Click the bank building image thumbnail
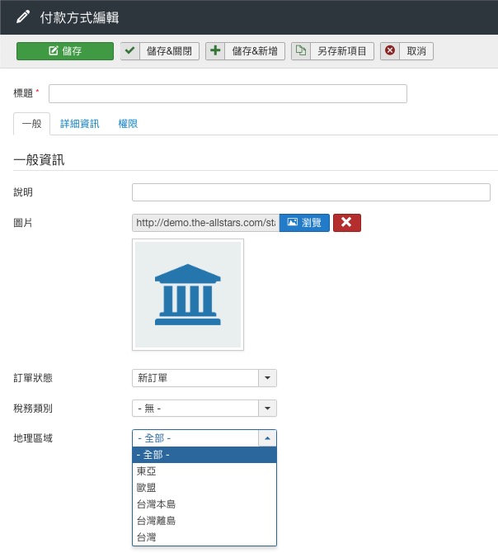 [188, 295]
